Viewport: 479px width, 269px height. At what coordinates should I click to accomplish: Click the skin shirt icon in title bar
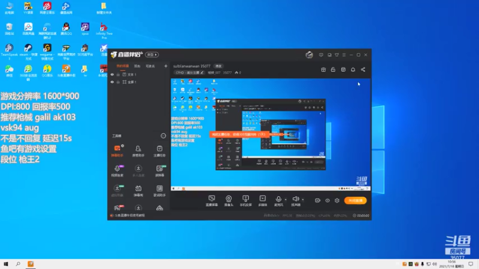[336, 55]
